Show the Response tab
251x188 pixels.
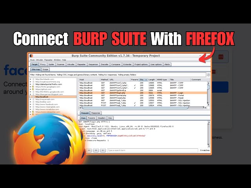click(x=96, y=113)
